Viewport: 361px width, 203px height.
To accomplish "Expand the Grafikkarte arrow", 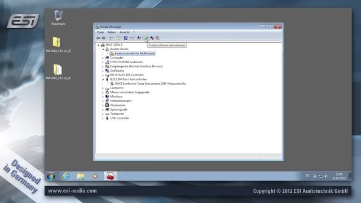I will tap(103, 70).
